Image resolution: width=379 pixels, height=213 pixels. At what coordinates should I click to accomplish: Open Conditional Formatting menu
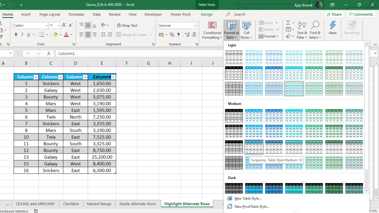pos(212,30)
